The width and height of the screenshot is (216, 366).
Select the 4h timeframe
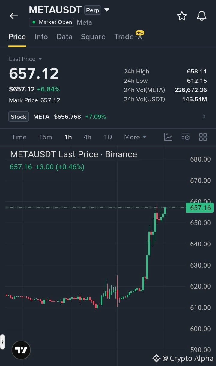pyautogui.click(x=87, y=137)
